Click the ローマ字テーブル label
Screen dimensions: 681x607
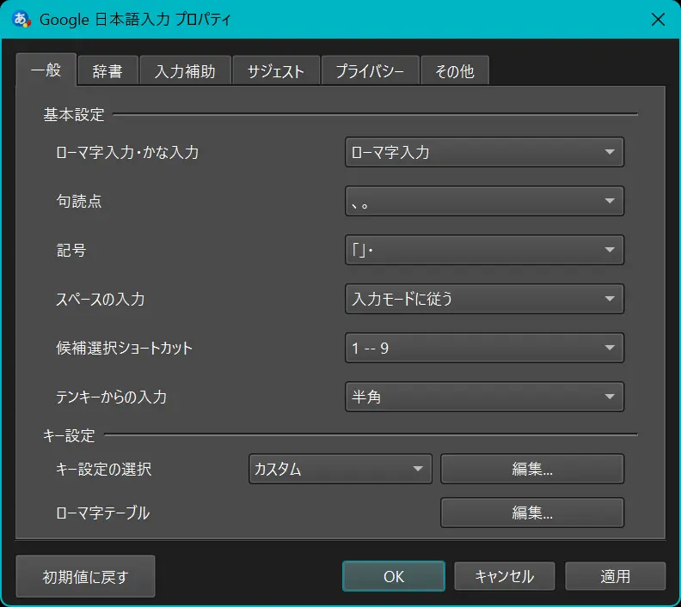pyautogui.click(x=103, y=513)
